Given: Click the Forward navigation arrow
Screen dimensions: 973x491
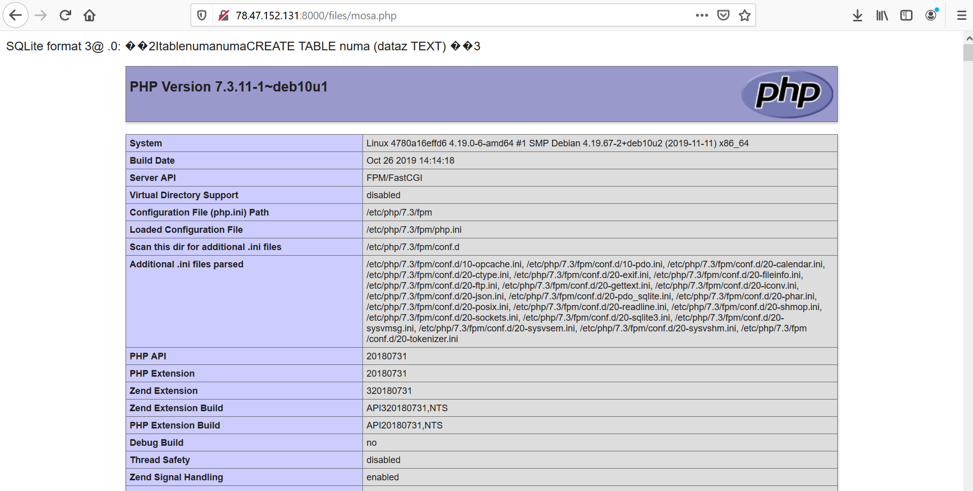Looking at the screenshot, I should [x=41, y=15].
